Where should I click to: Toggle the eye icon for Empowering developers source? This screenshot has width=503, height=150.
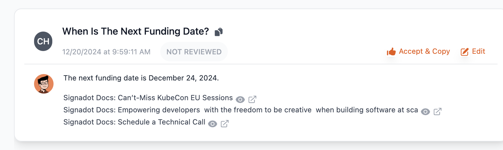coord(425,112)
